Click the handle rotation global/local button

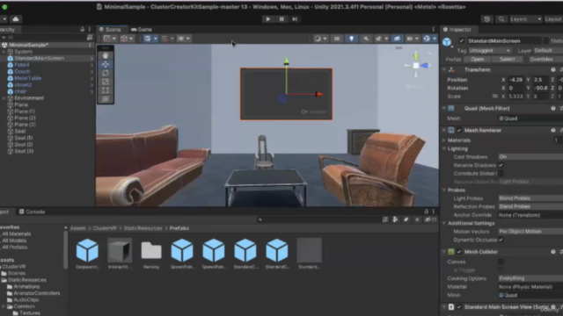coord(127,39)
